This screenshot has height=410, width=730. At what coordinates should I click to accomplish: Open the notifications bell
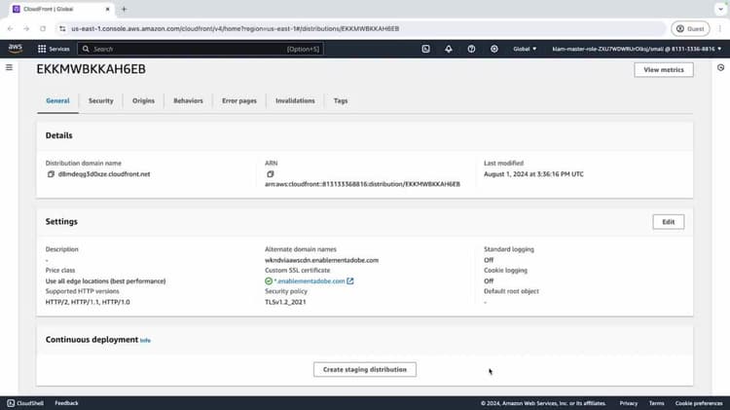pyautogui.click(x=449, y=49)
